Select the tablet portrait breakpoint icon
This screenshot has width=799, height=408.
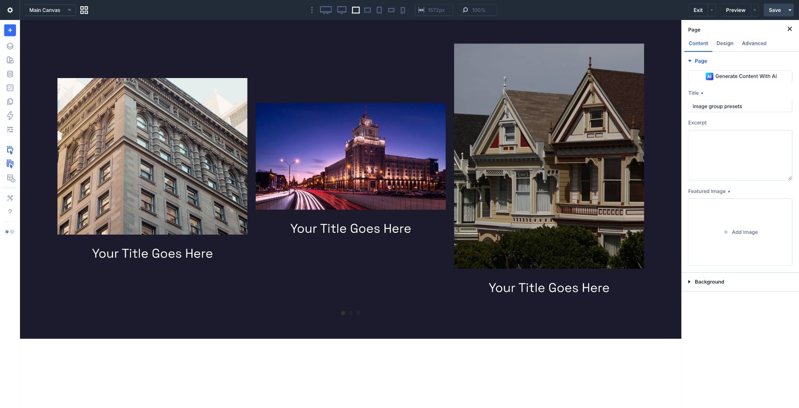coord(379,10)
